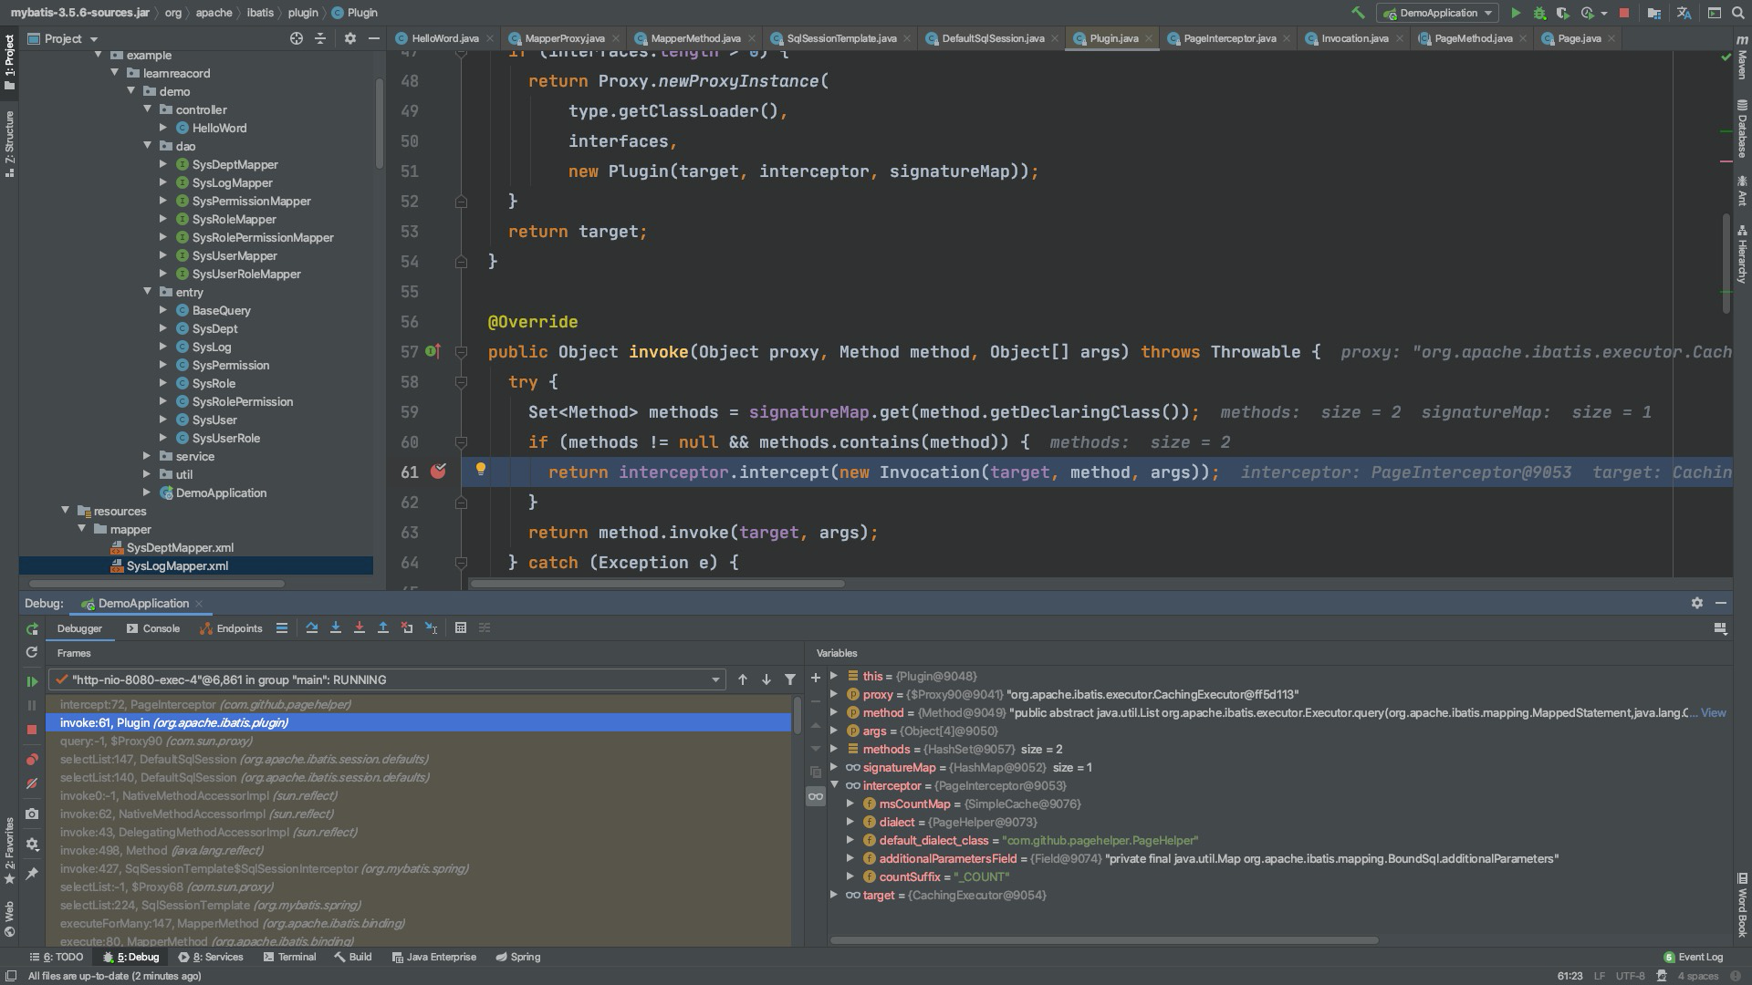The image size is (1752, 985).
Task: Resume program with green play icon
Action: tap(32, 681)
